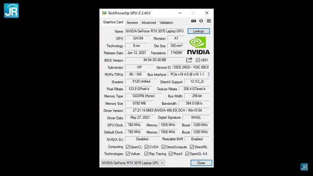This screenshot has height=176, width=313.
Task: Click the Memory Size value 8192 MB
Action: [x=139, y=103]
